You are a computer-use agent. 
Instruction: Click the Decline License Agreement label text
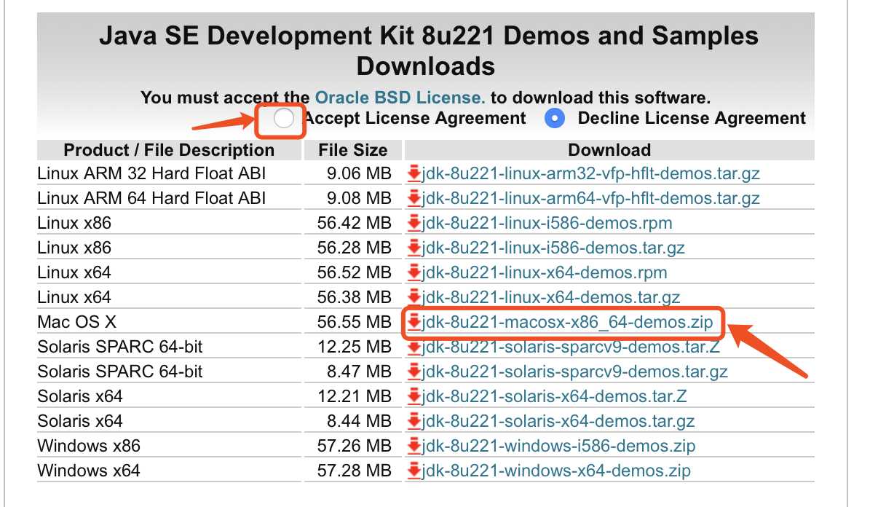point(692,118)
